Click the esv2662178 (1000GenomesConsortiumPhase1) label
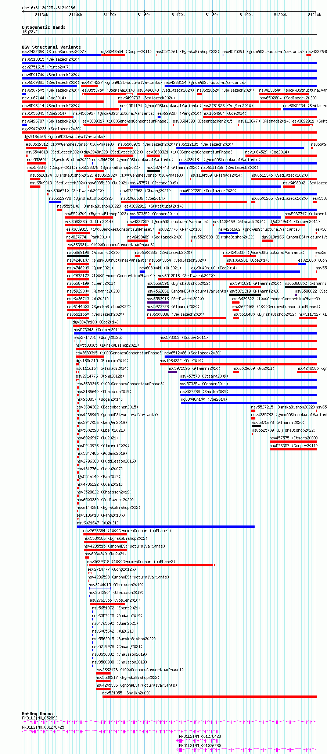This screenshot has height=754, width=327. click(x=140, y=670)
